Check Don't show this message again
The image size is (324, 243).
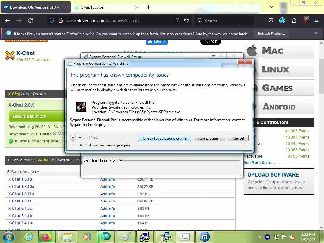coord(73,145)
